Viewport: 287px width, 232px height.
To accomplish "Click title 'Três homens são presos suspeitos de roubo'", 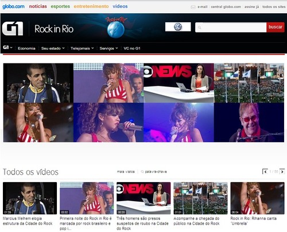I will click(142, 223).
